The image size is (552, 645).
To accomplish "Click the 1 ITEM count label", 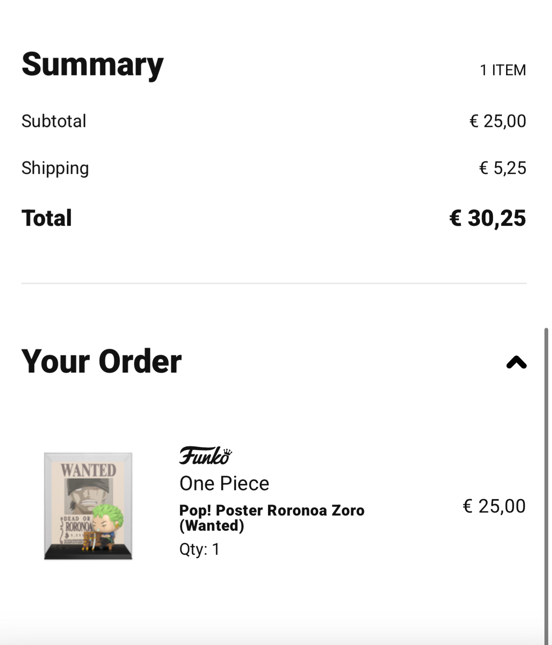I will (503, 70).
